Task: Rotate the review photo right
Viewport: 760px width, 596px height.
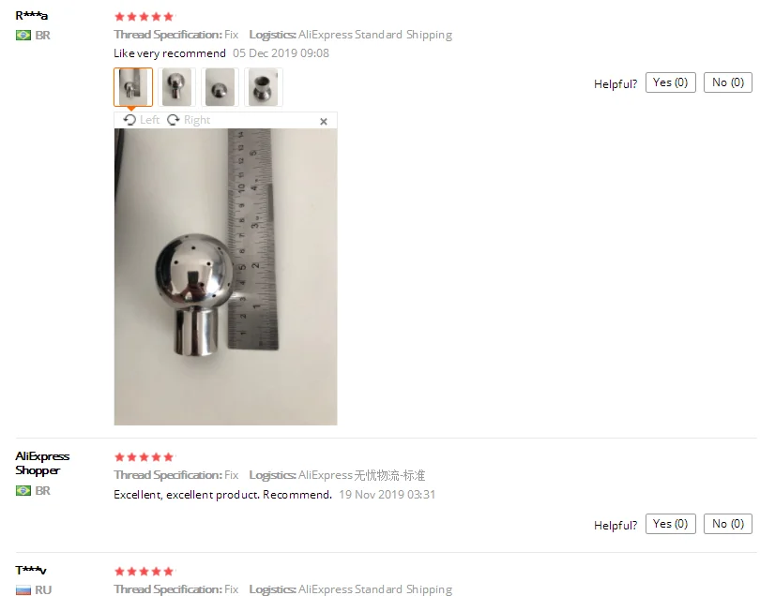Action: [189, 120]
